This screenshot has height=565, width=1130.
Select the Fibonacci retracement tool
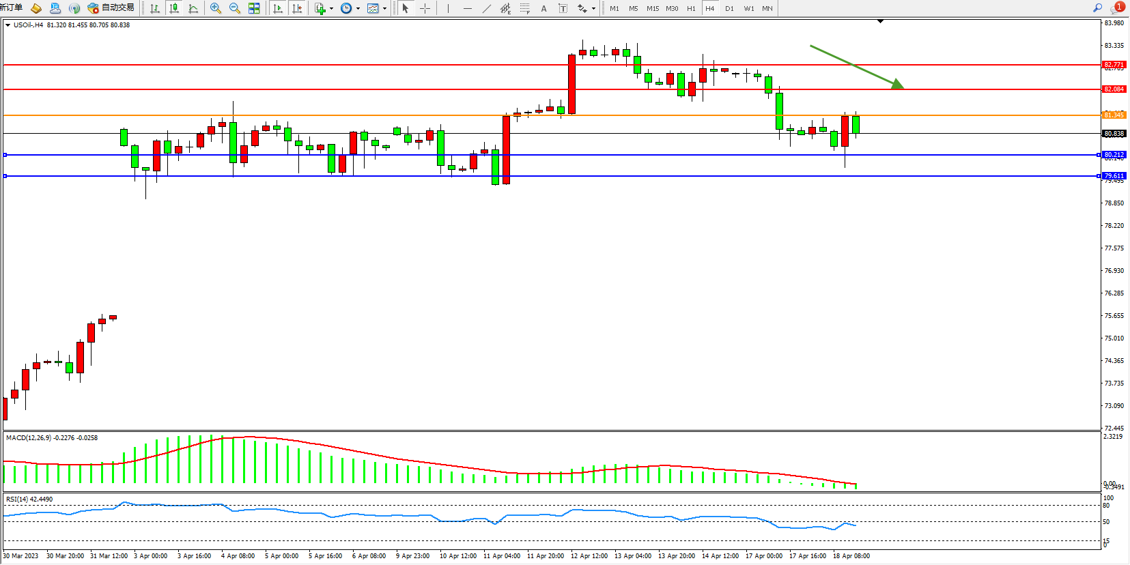pos(524,8)
